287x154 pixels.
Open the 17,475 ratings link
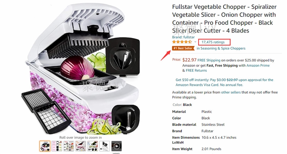point(213,42)
